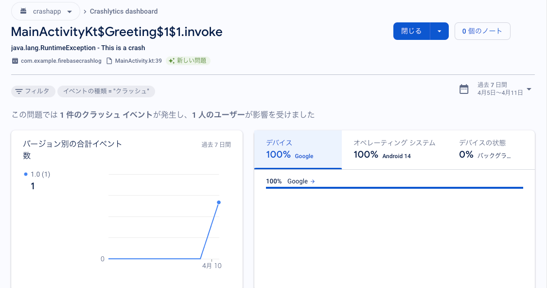Open the 0 個のノート notes button

click(482, 31)
